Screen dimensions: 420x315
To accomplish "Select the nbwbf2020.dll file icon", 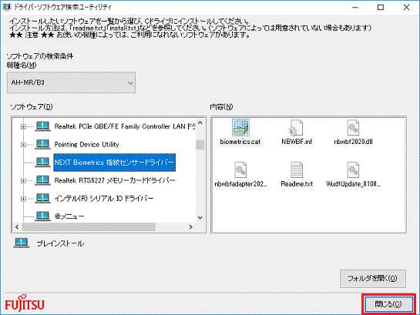I will coord(353,127).
